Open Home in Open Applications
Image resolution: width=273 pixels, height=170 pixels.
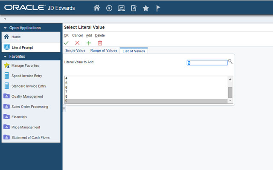pos(31,37)
